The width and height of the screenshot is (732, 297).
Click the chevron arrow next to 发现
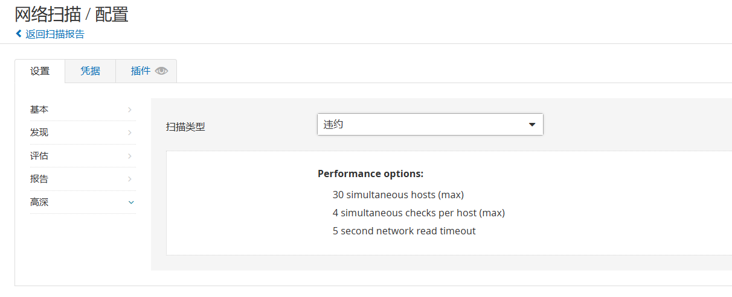130,133
